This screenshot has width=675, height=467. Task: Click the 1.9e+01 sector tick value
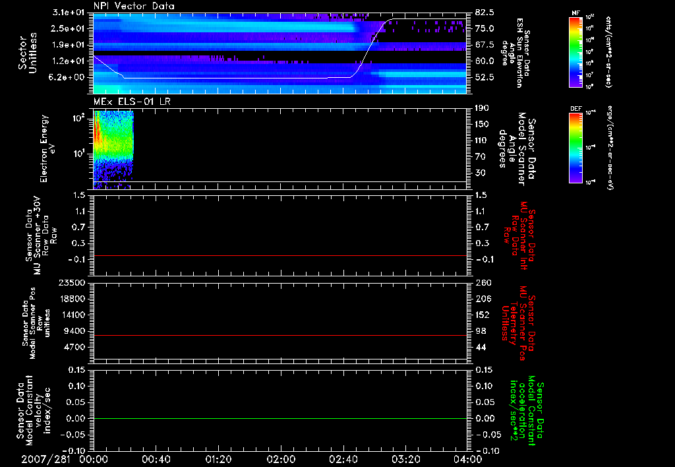pos(67,45)
